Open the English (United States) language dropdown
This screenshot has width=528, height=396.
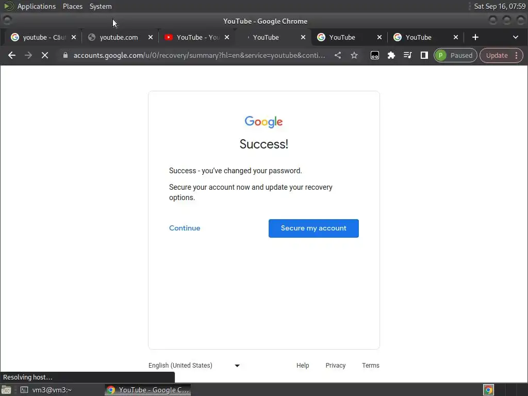[194, 366]
